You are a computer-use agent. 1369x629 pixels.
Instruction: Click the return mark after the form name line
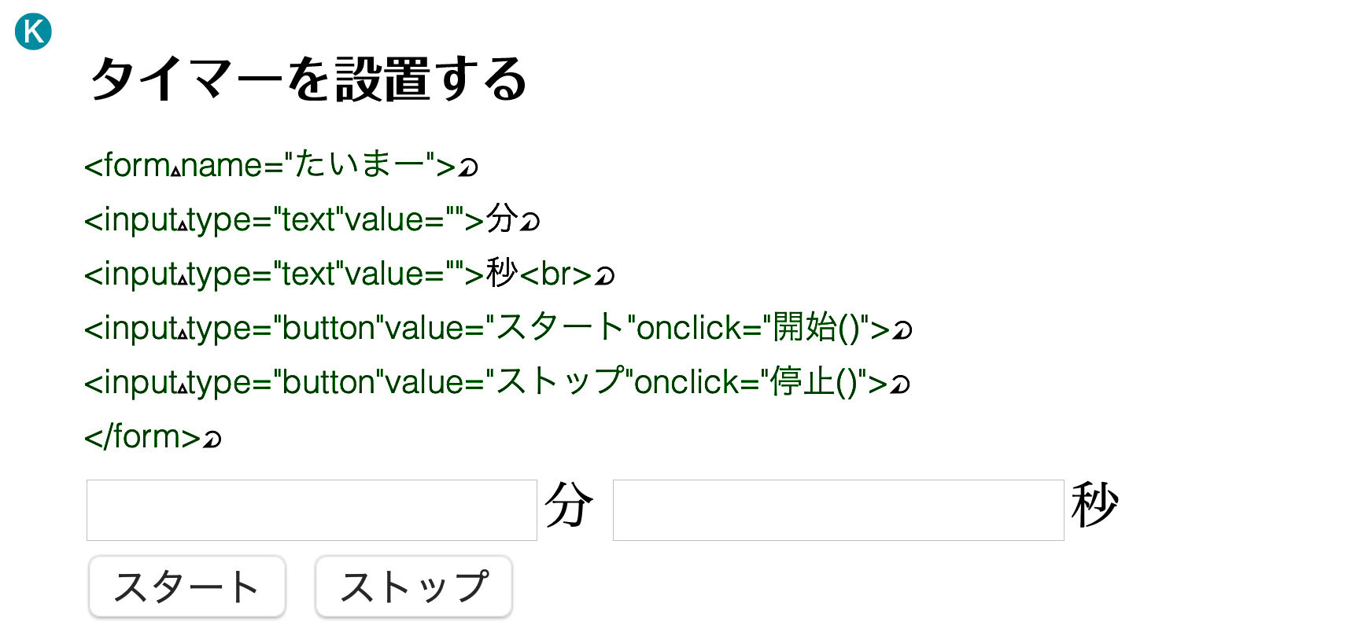pyautogui.click(x=468, y=167)
